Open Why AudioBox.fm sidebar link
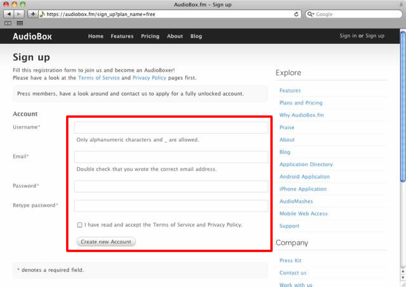The width and height of the screenshot is (406, 287). 301,115
